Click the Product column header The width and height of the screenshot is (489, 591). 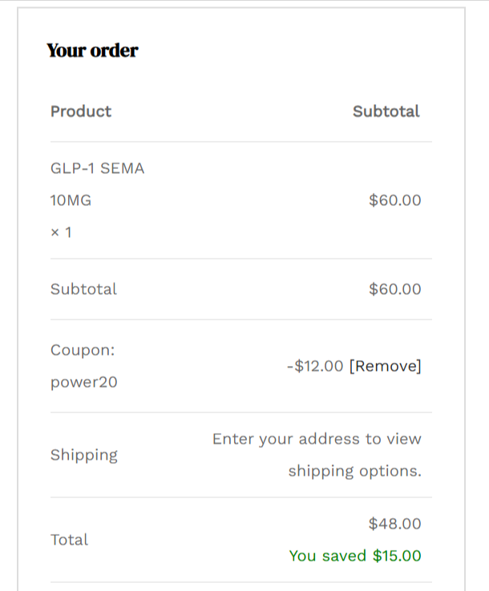[81, 111]
